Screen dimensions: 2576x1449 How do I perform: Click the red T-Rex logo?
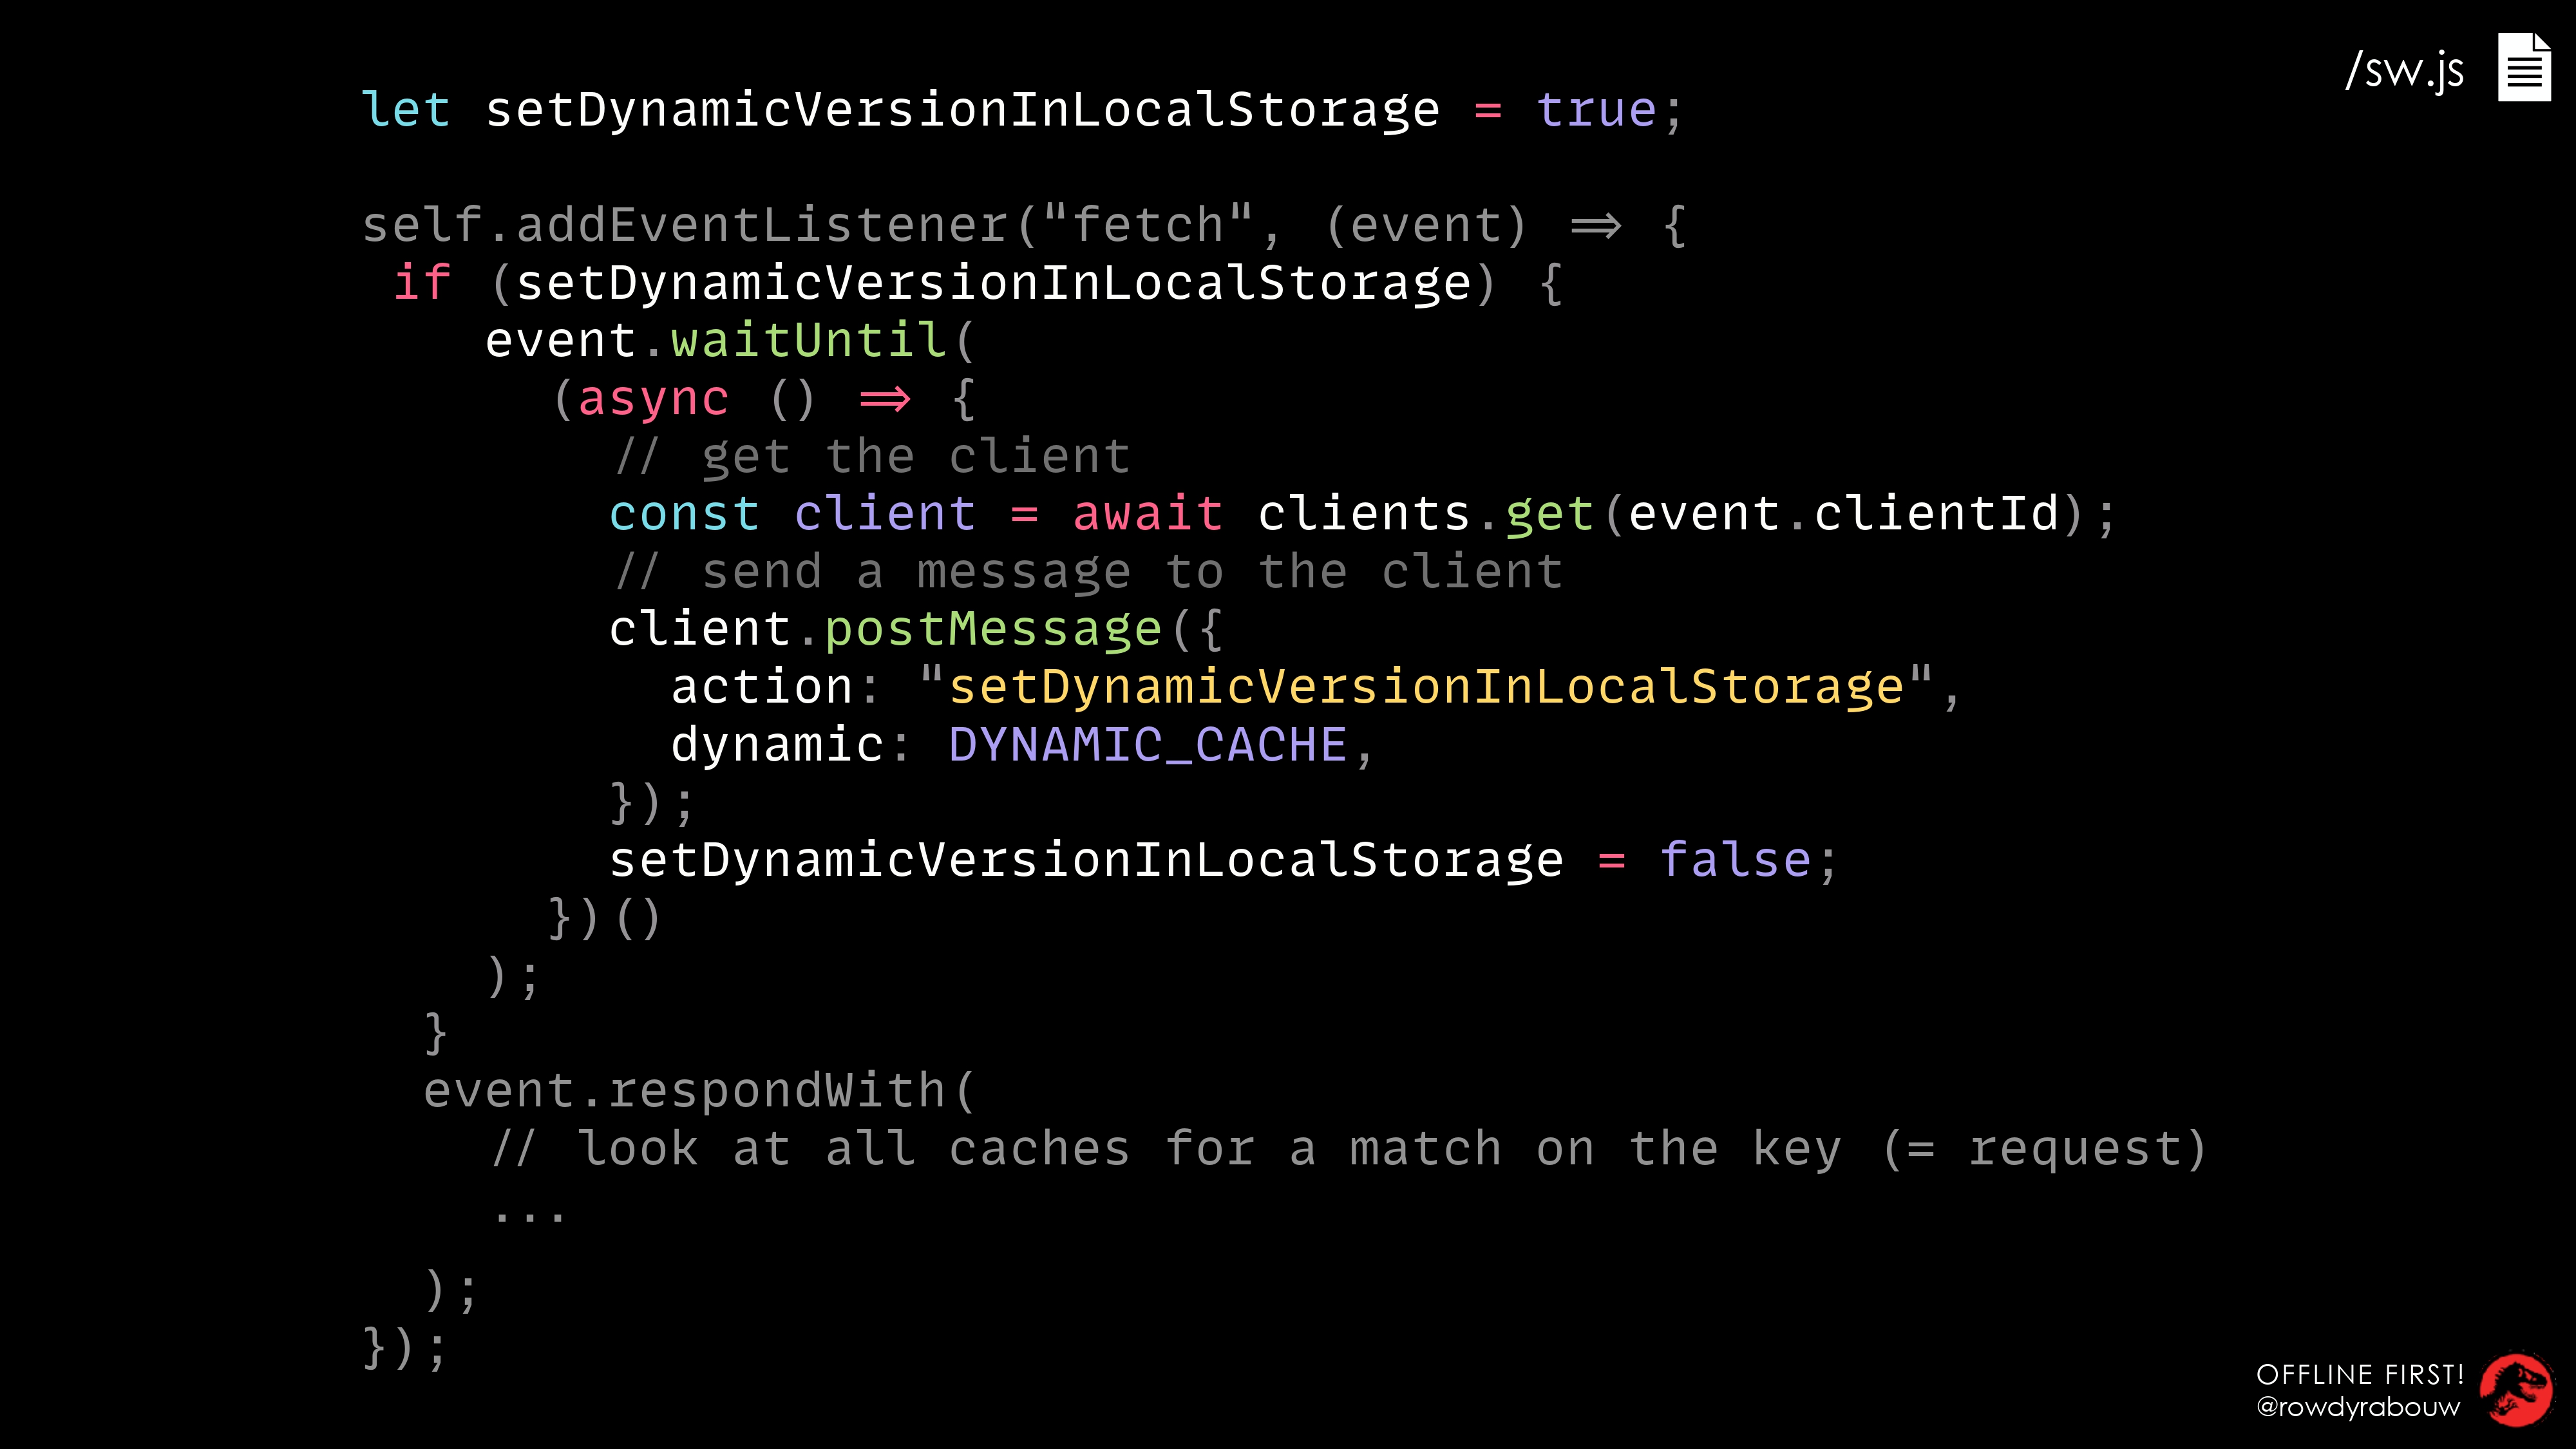pos(2516,1390)
